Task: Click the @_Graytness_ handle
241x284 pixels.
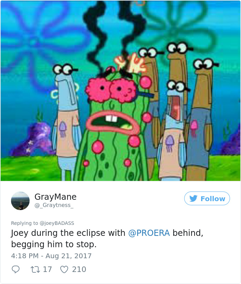Action: (x=54, y=205)
